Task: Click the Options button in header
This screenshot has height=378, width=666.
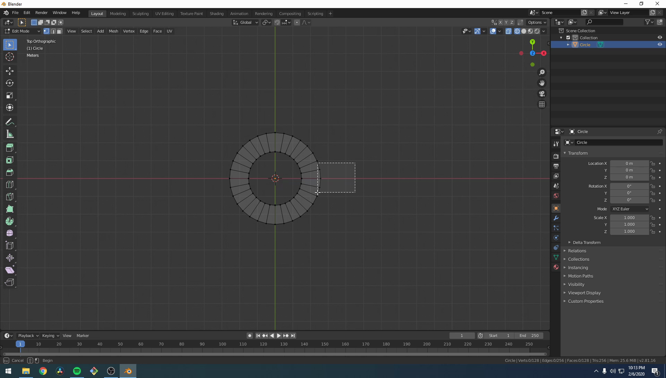Action: pyautogui.click(x=537, y=23)
